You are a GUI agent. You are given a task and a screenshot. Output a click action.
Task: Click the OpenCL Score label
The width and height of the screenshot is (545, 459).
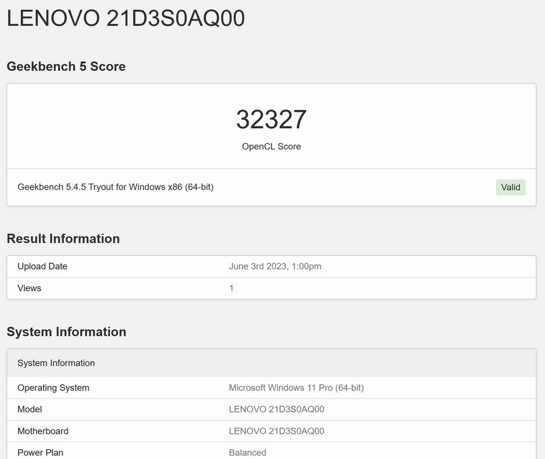[x=271, y=147]
